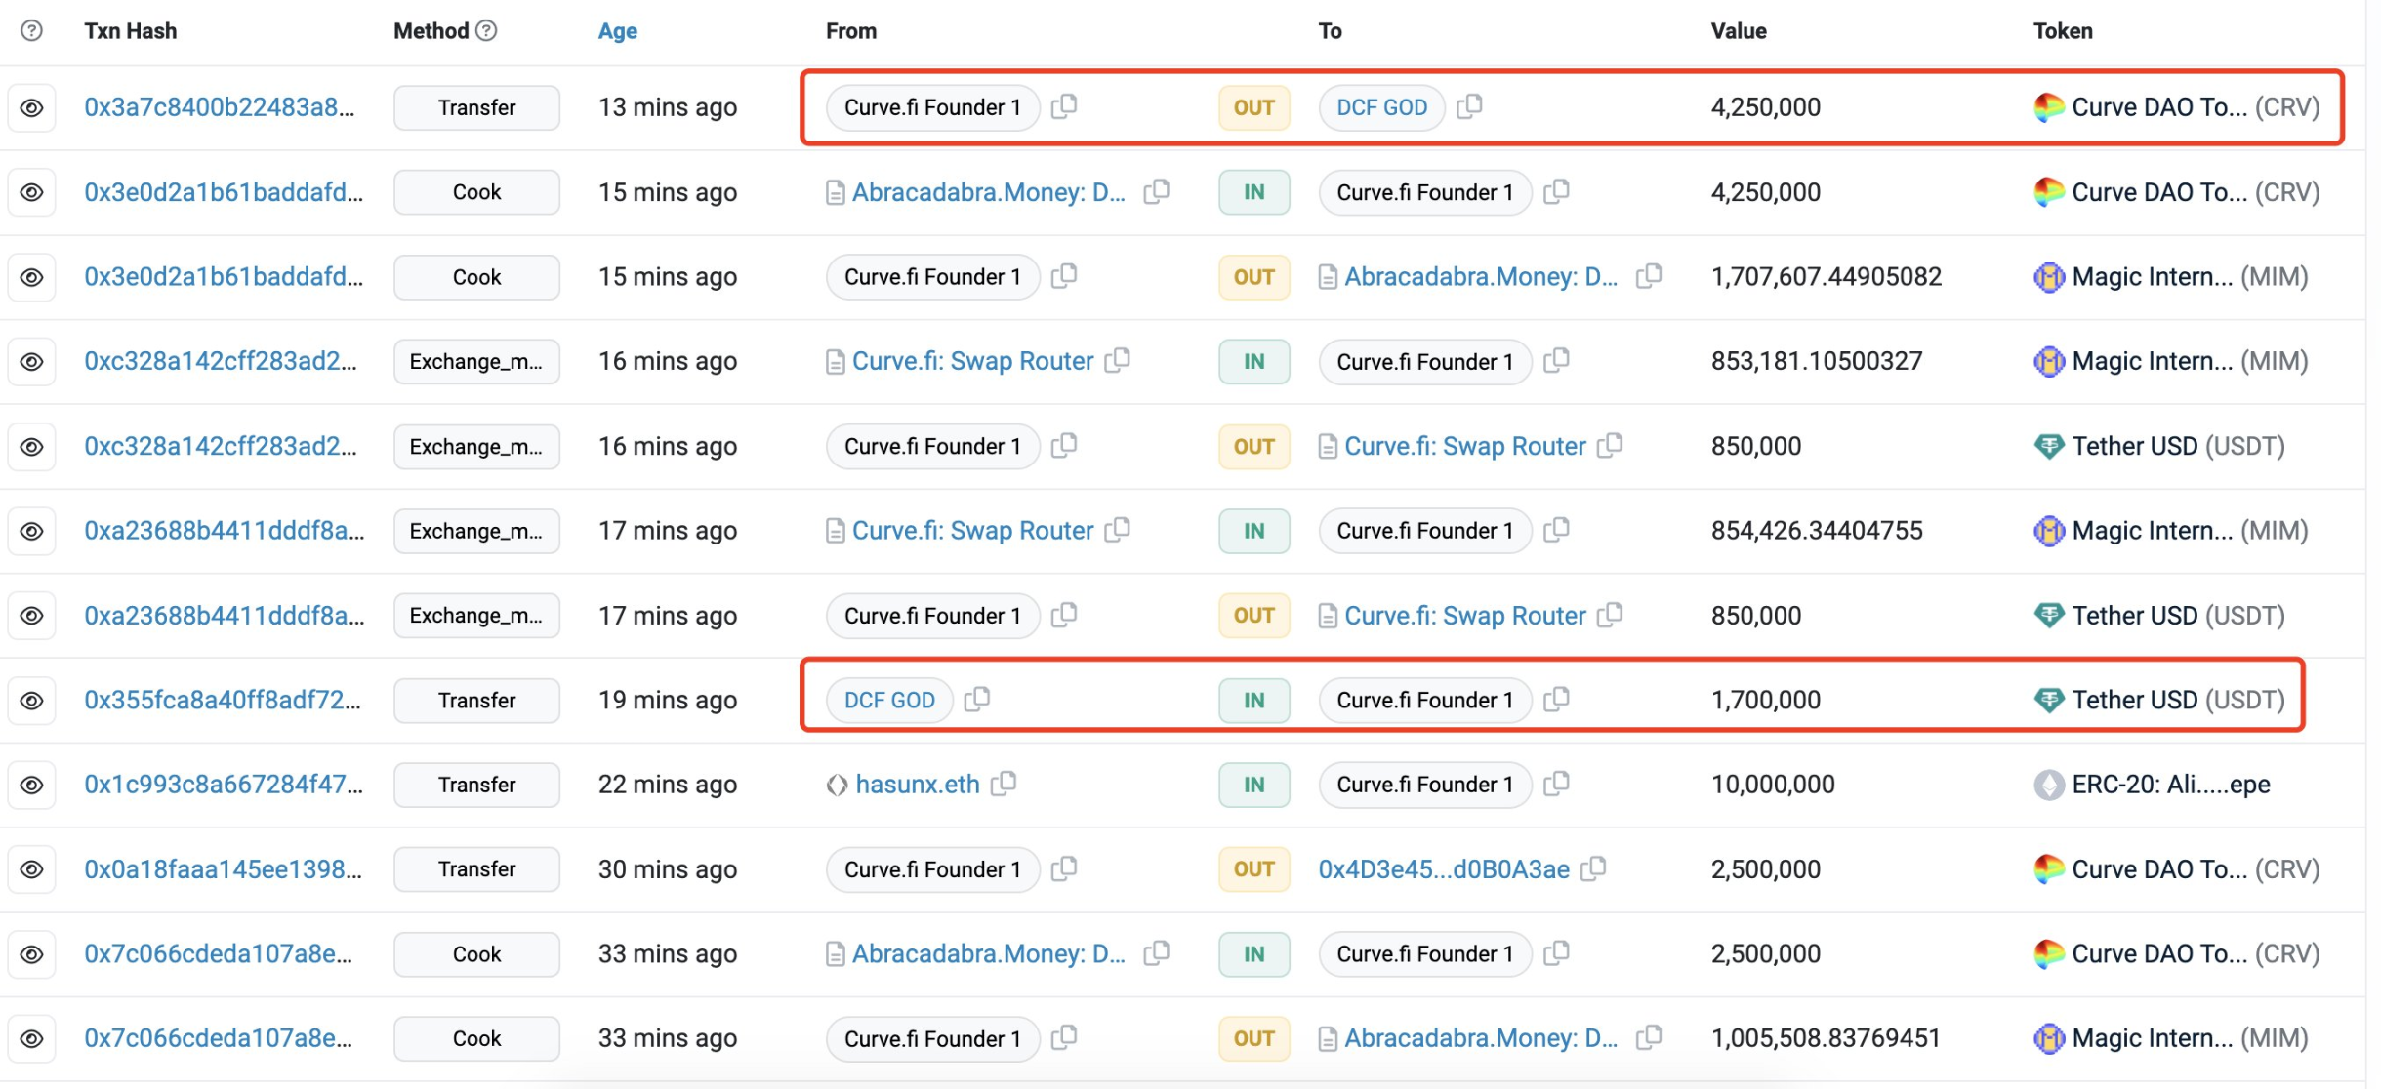This screenshot has height=1089, width=2381.
Task: Copy Curve.fi Founder 1 address in 0x3a7c8400 row
Action: [1064, 106]
